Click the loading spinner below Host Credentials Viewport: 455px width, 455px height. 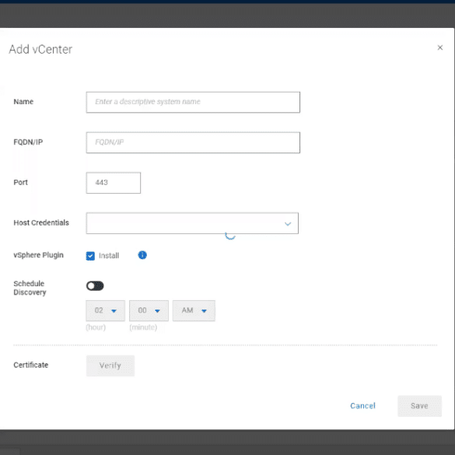pos(230,236)
